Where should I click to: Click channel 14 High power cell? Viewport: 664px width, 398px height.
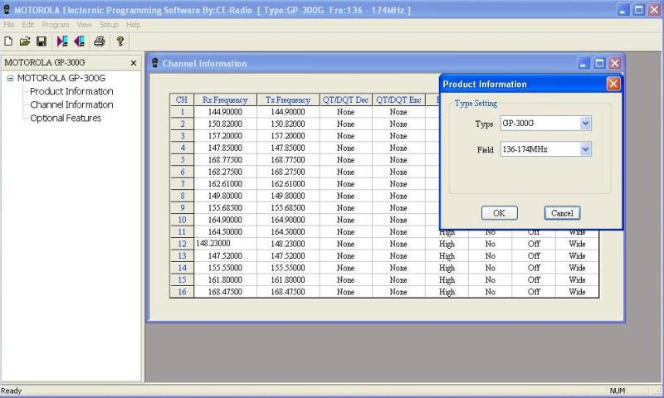(x=447, y=268)
